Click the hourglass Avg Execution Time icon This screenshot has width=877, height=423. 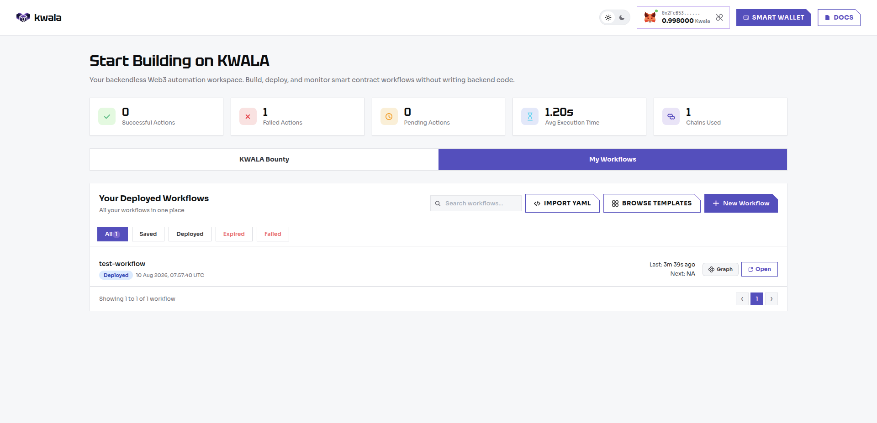coord(530,116)
